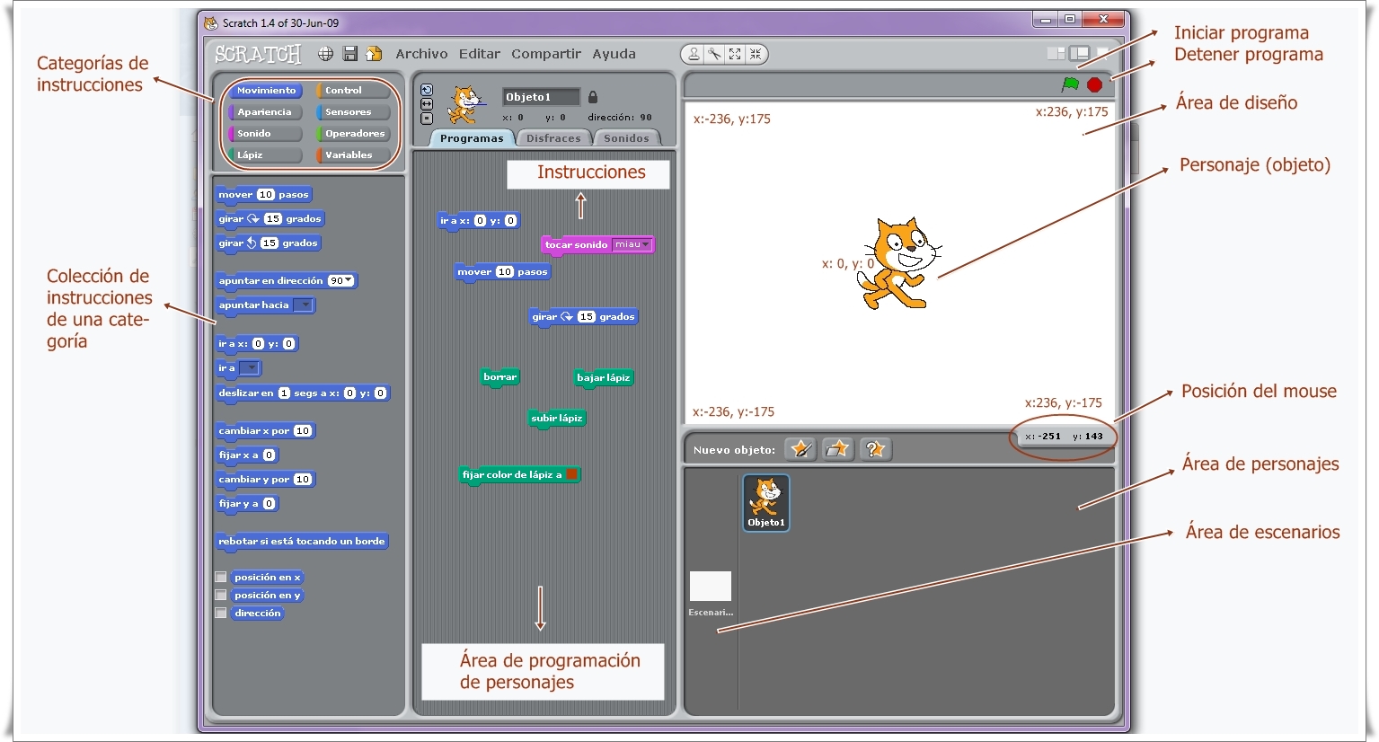Set rotation style to don't rotate
Screen dimensions: 1379x742
427,119
